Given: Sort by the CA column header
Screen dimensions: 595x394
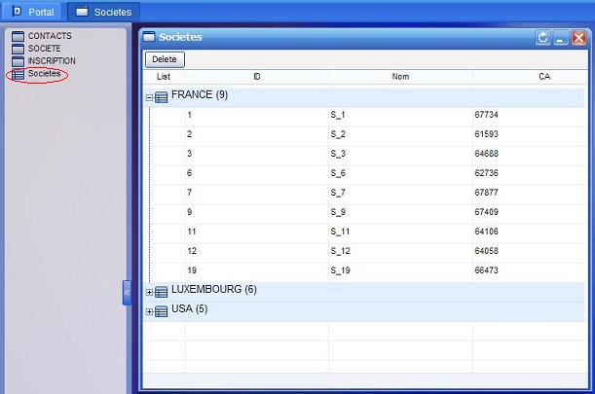Looking at the screenshot, I should 543,76.
